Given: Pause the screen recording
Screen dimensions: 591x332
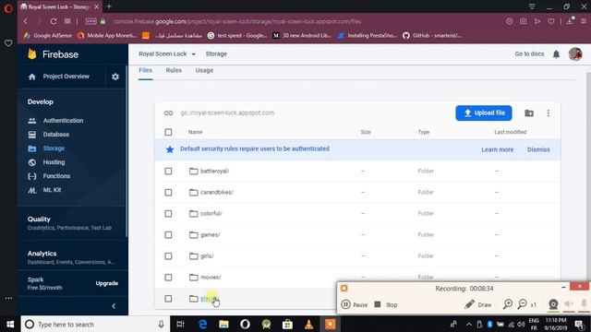Looking at the screenshot, I should click(355, 304).
